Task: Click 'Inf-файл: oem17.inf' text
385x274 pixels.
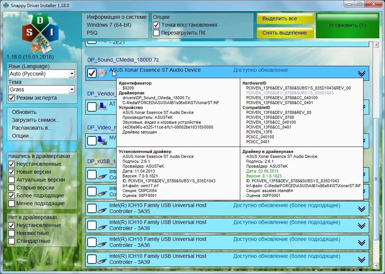Action: 141,186
